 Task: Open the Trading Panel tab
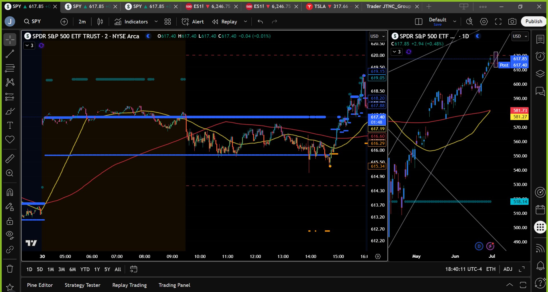pyautogui.click(x=174, y=285)
